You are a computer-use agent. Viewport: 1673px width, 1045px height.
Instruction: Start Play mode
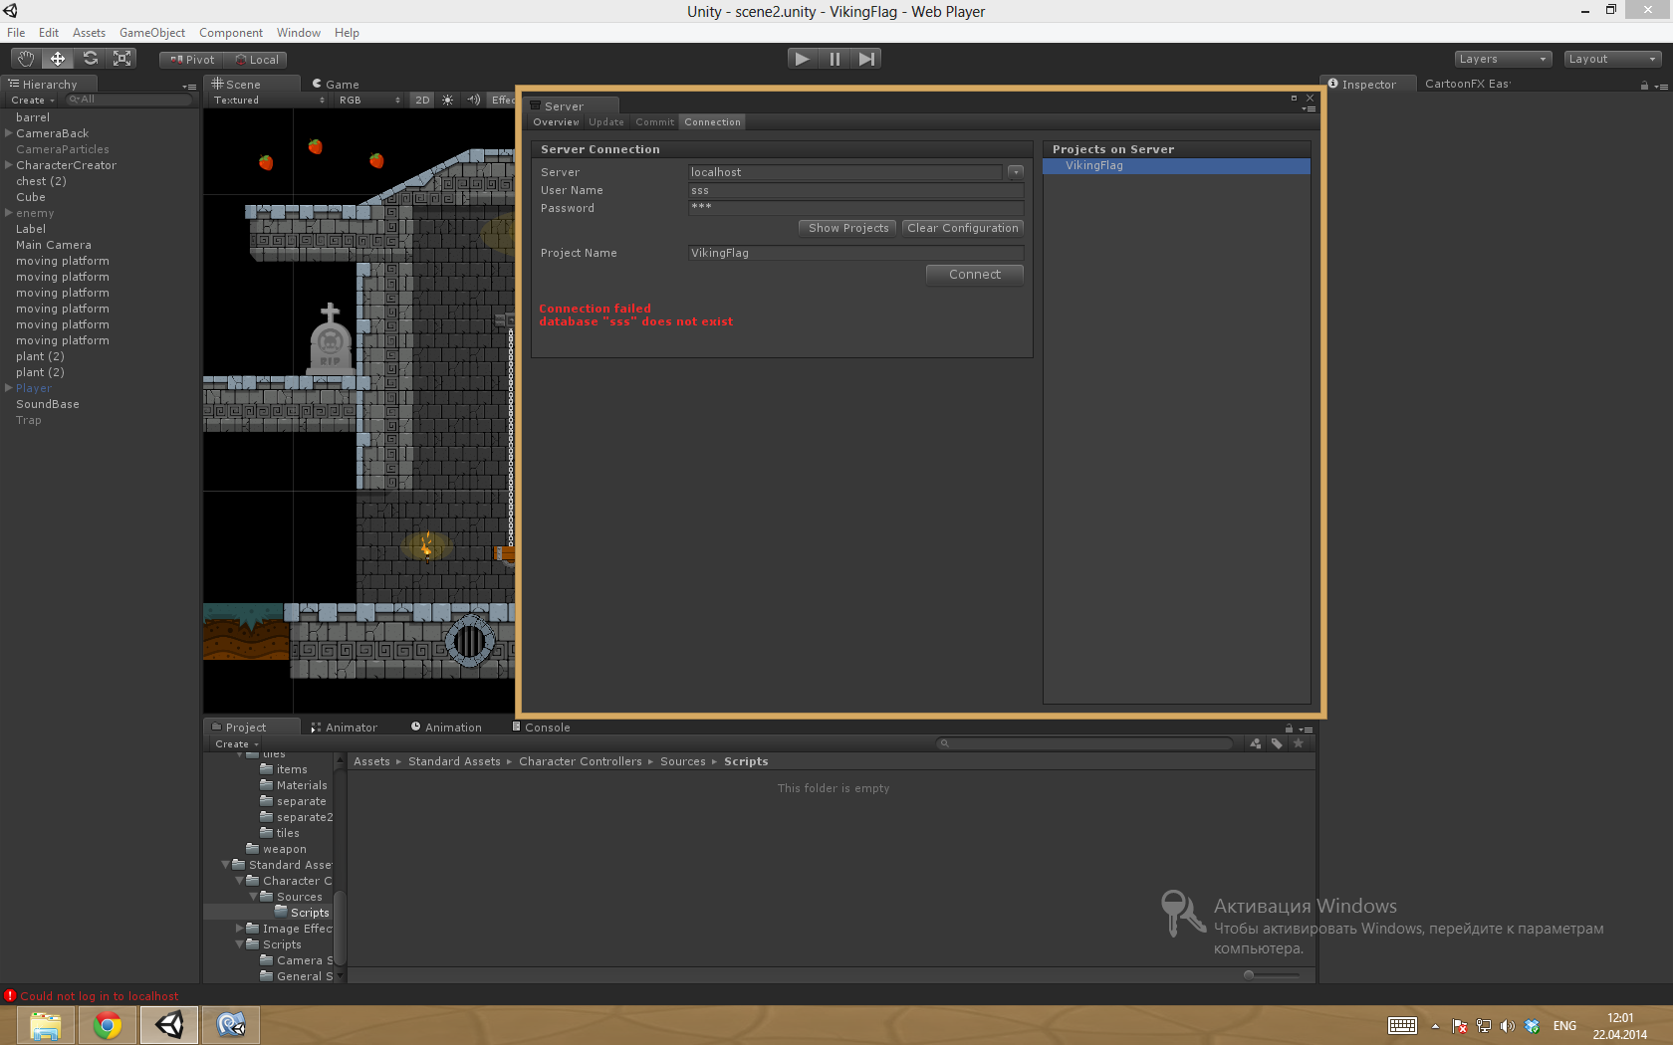802,59
